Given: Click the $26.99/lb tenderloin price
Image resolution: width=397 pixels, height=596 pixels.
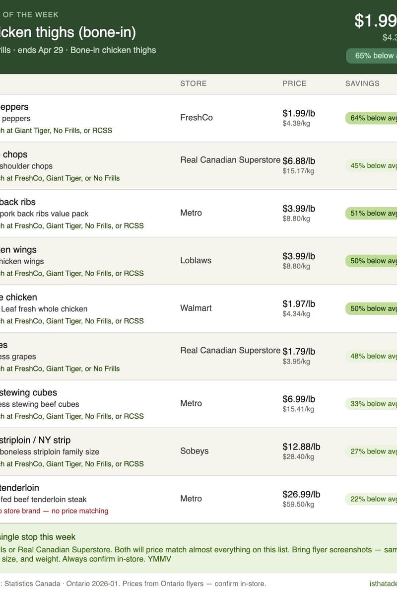Looking at the screenshot, I should click(301, 494).
